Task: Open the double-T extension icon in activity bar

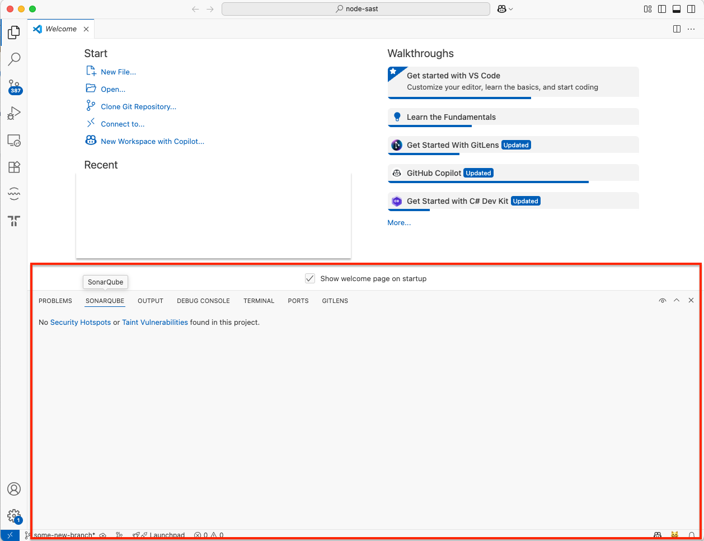Action: pyautogui.click(x=14, y=221)
